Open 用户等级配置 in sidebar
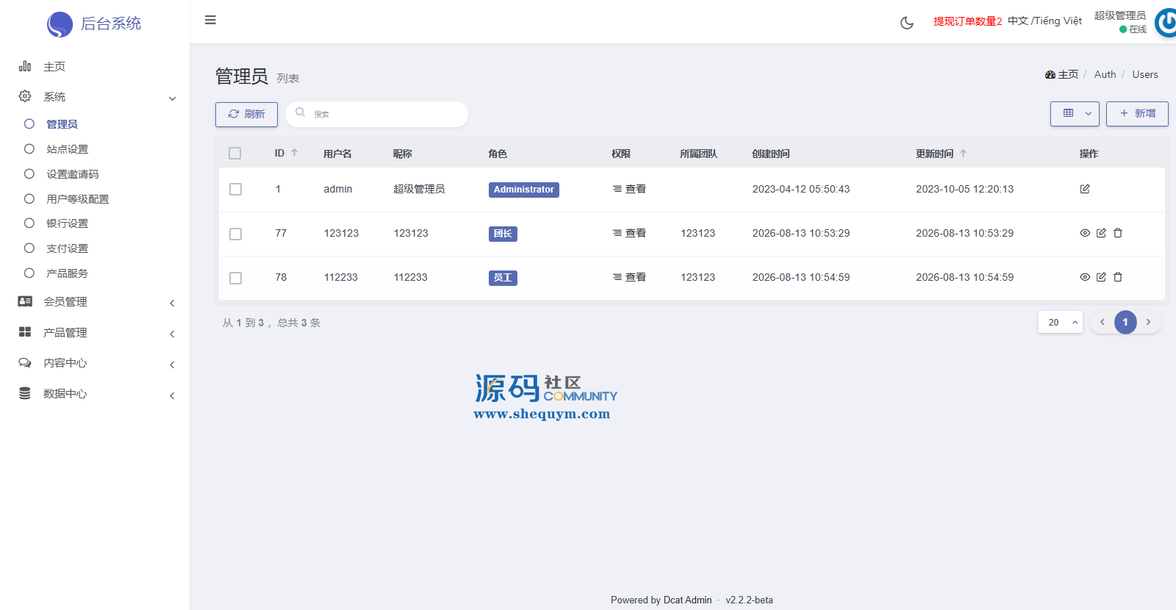 click(x=77, y=199)
